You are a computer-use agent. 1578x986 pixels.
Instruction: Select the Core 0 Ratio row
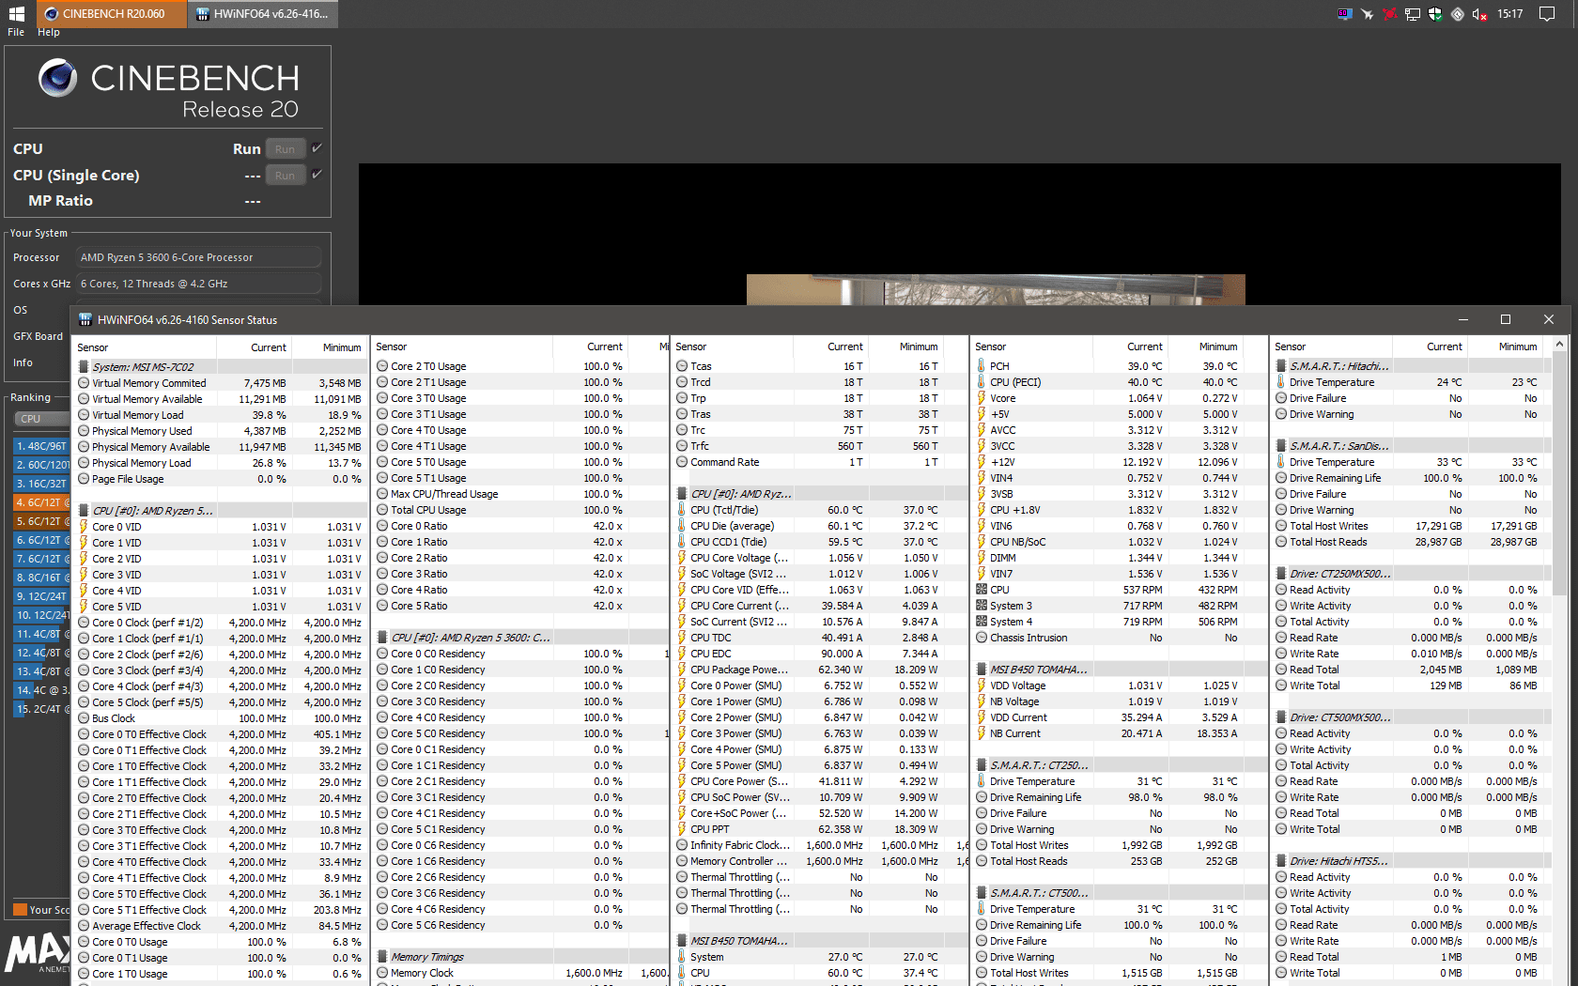click(x=519, y=526)
